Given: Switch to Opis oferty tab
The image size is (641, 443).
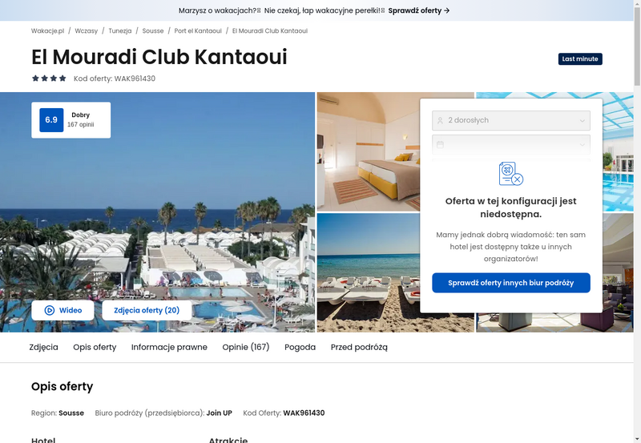Looking at the screenshot, I should tap(95, 347).
